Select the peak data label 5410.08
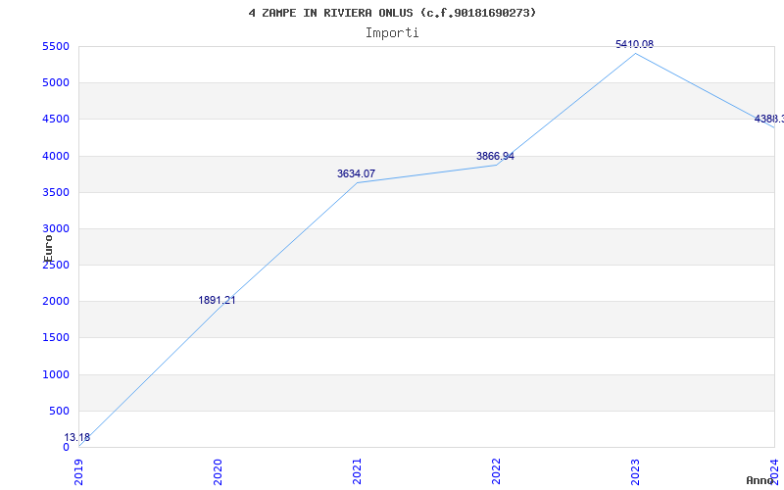Image resolution: width=784 pixels, height=490 pixels. (634, 44)
